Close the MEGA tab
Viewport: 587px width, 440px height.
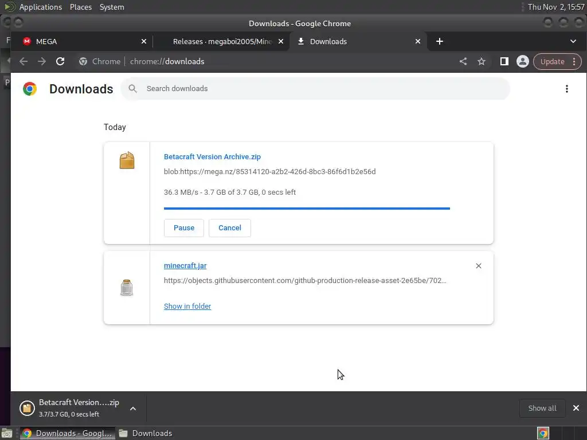(144, 41)
